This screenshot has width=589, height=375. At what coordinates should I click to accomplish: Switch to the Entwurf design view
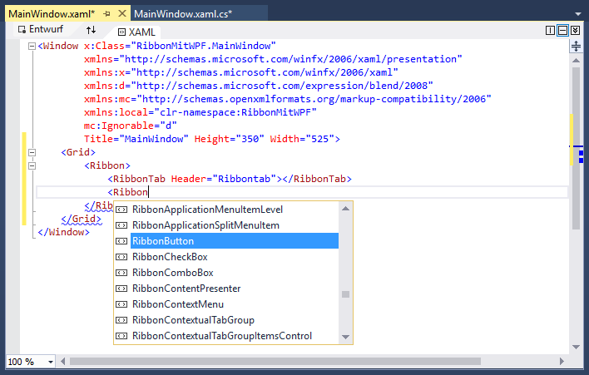41,29
